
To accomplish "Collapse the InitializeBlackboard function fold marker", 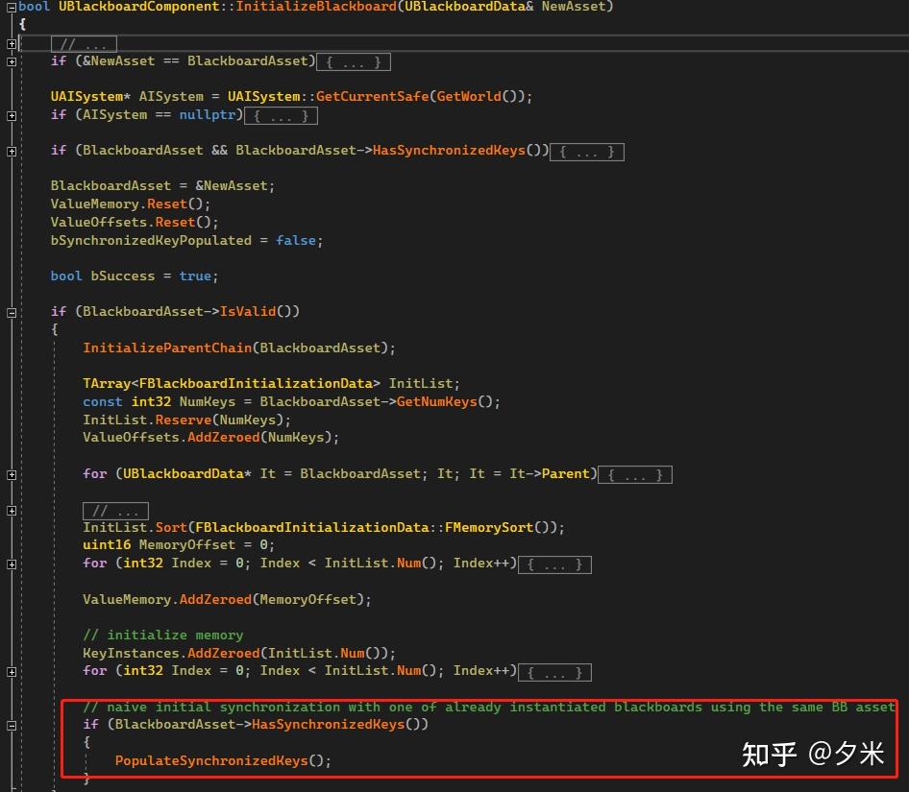I will point(11,8).
